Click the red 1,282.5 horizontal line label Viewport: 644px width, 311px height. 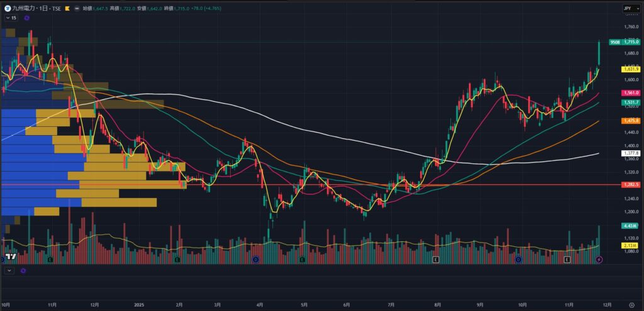tap(631, 185)
